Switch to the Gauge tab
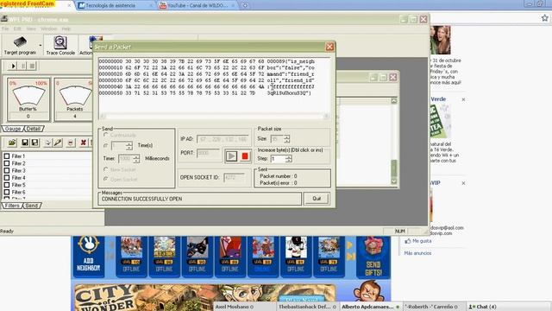The width and height of the screenshot is (552, 311). [13, 129]
